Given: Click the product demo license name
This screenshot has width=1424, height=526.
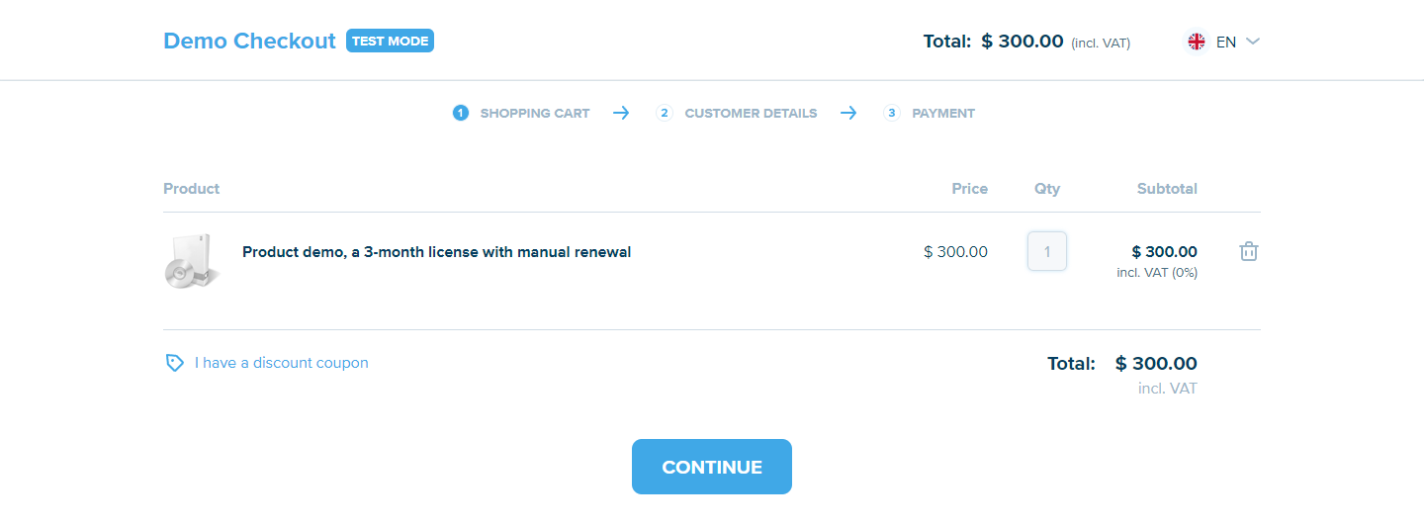Looking at the screenshot, I should (436, 252).
